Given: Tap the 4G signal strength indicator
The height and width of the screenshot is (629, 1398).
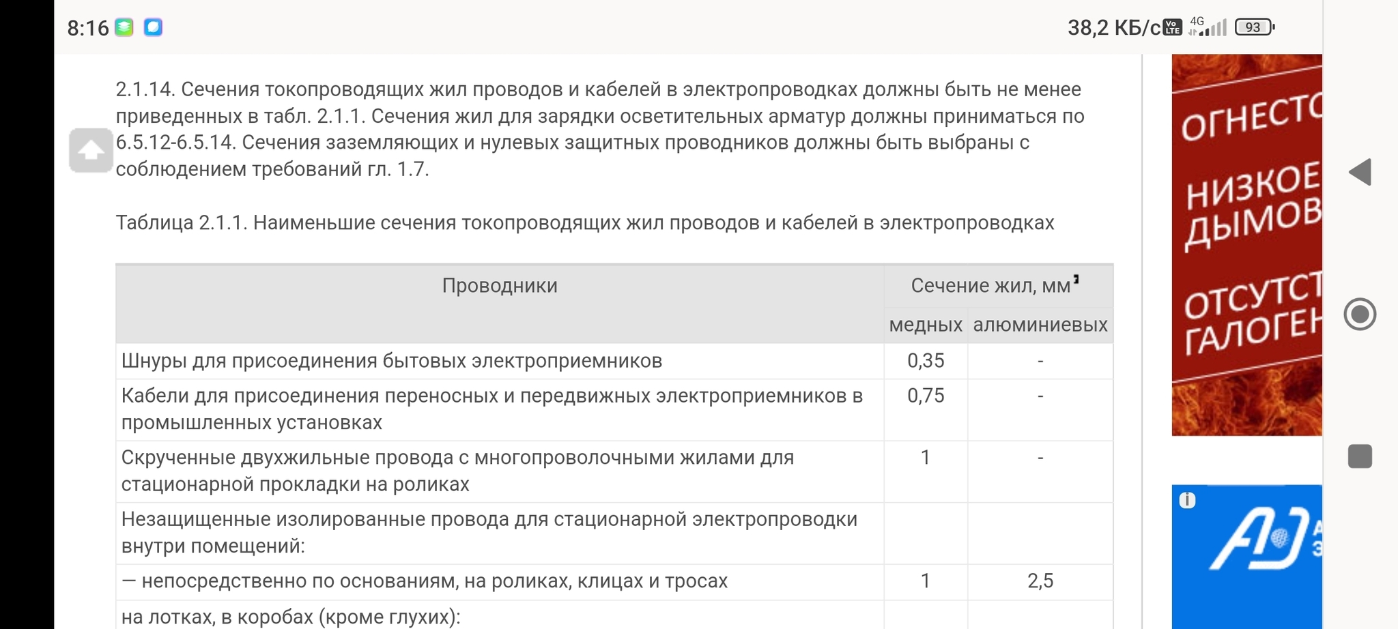Looking at the screenshot, I should (x=1208, y=27).
